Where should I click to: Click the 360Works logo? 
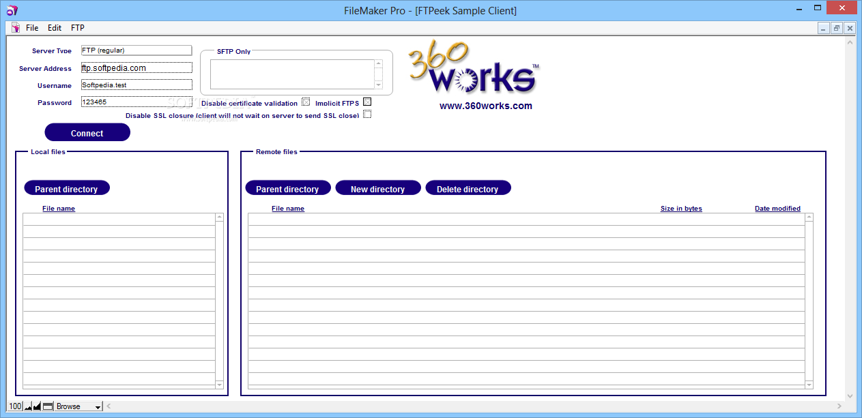coord(474,68)
